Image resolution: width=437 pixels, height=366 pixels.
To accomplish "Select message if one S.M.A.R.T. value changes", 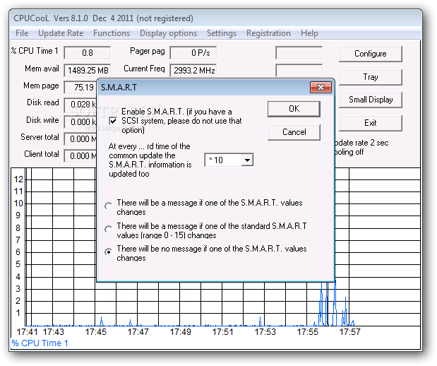I will click(109, 206).
